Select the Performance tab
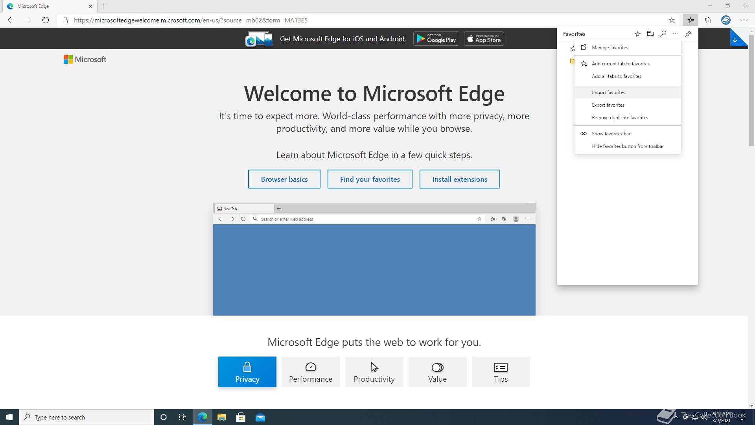 point(311,372)
